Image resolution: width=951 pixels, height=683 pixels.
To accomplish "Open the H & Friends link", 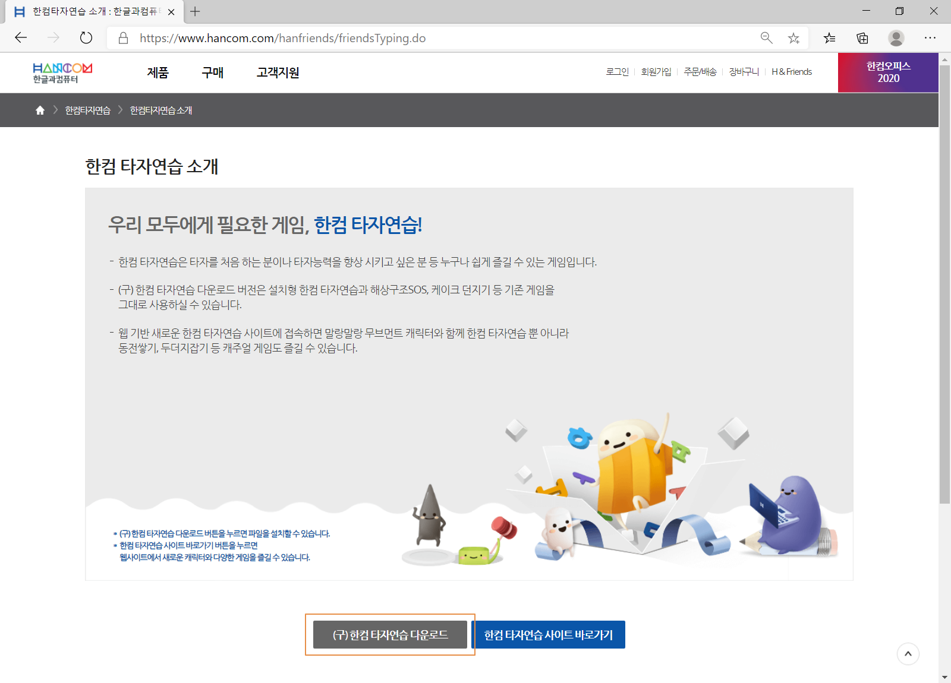I will (792, 72).
